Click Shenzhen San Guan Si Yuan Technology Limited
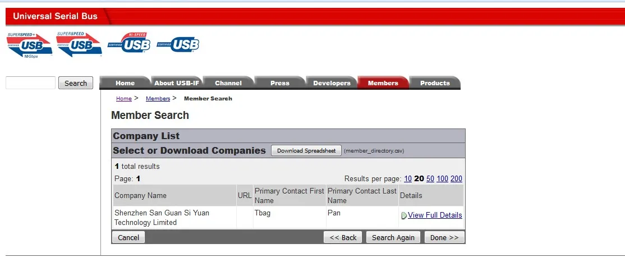This screenshot has width=625, height=262. tap(162, 217)
